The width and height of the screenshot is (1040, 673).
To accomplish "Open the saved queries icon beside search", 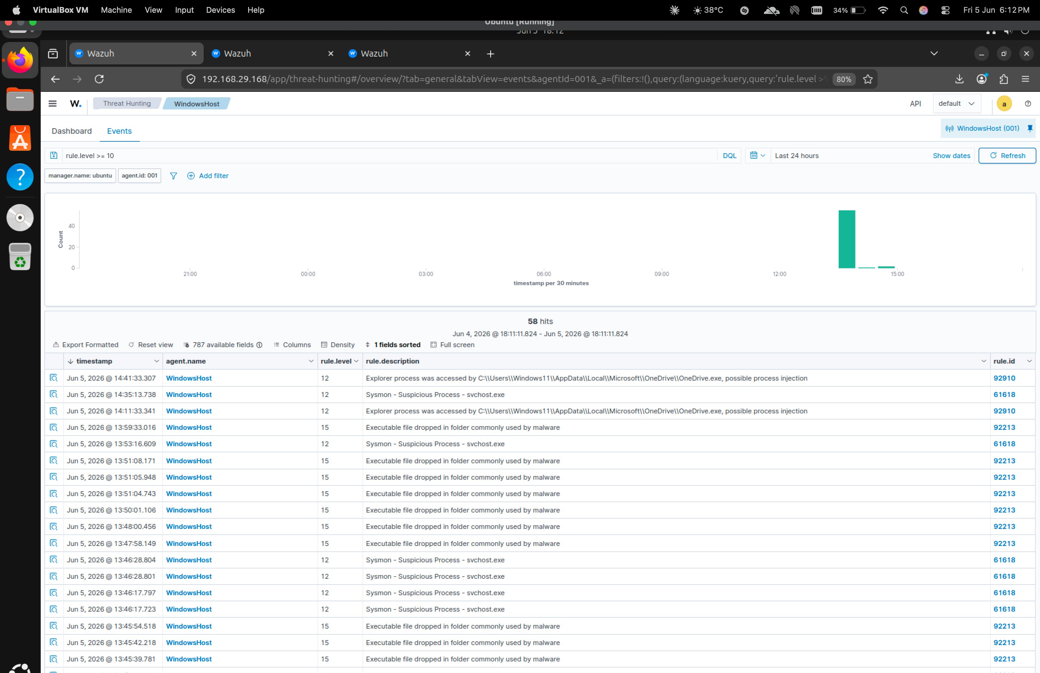I will click(x=54, y=155).
